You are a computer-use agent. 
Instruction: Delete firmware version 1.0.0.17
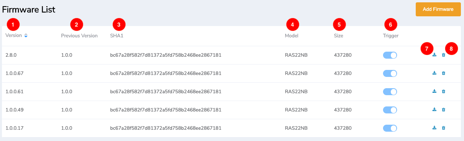coord(443,128)
